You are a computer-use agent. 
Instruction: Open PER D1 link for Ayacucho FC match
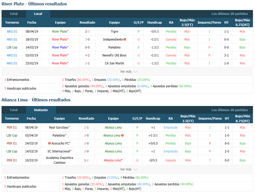12,143
